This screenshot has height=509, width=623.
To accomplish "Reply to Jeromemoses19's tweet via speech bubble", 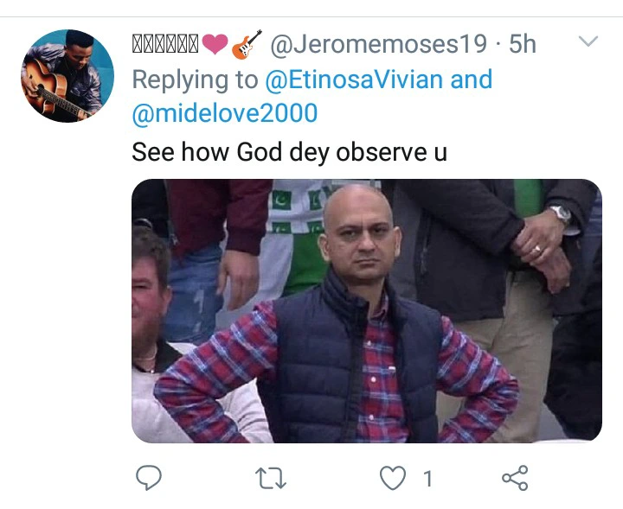I will tap(151, 477).
